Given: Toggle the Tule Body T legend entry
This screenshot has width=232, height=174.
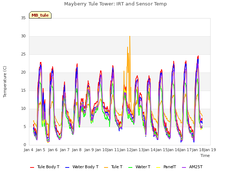Looking at the screenshot, I should [x=45, y=167].
